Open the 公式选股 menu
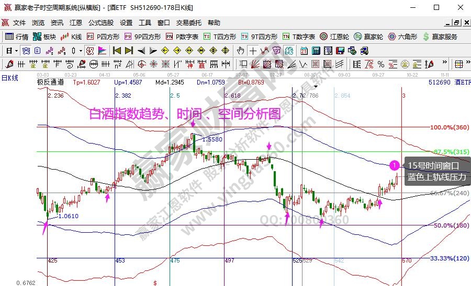Viewport: 471px width, 286px height. coord(100,23)
